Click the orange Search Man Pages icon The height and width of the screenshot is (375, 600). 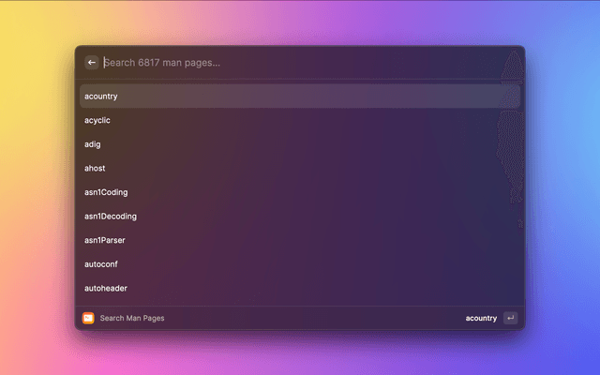88,319
